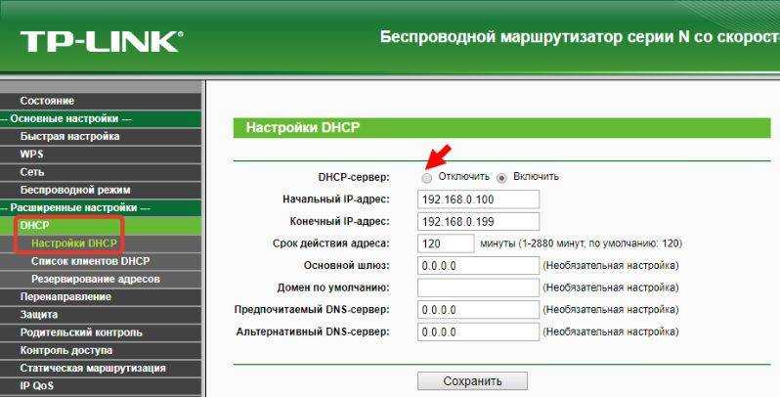Click the Основные настройки section header
Screen dimensions: 780x397
click(101, 118)
